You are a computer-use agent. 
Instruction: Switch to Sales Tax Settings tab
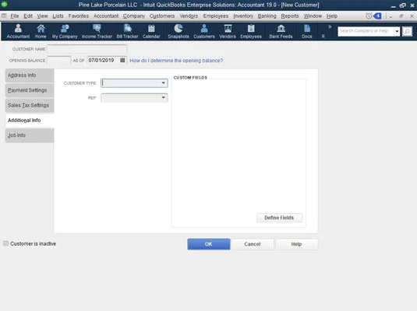point(30,105)
